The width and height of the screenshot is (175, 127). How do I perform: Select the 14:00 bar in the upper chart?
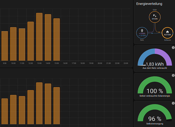pyautogui.click(x=48, y=38)
